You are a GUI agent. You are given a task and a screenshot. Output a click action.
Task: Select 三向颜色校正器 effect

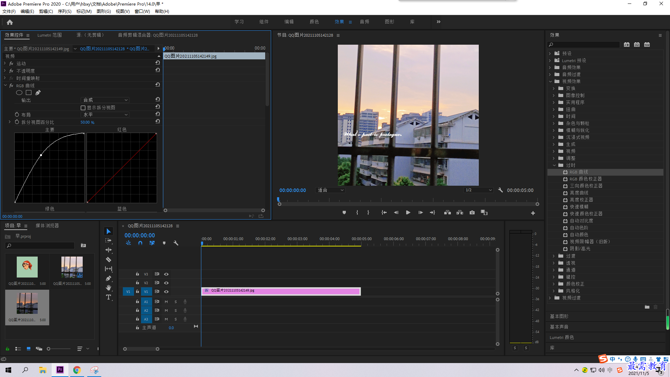[586, 186]
